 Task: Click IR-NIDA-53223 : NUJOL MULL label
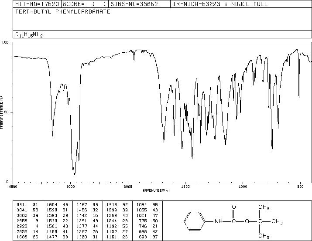[220, 4]
